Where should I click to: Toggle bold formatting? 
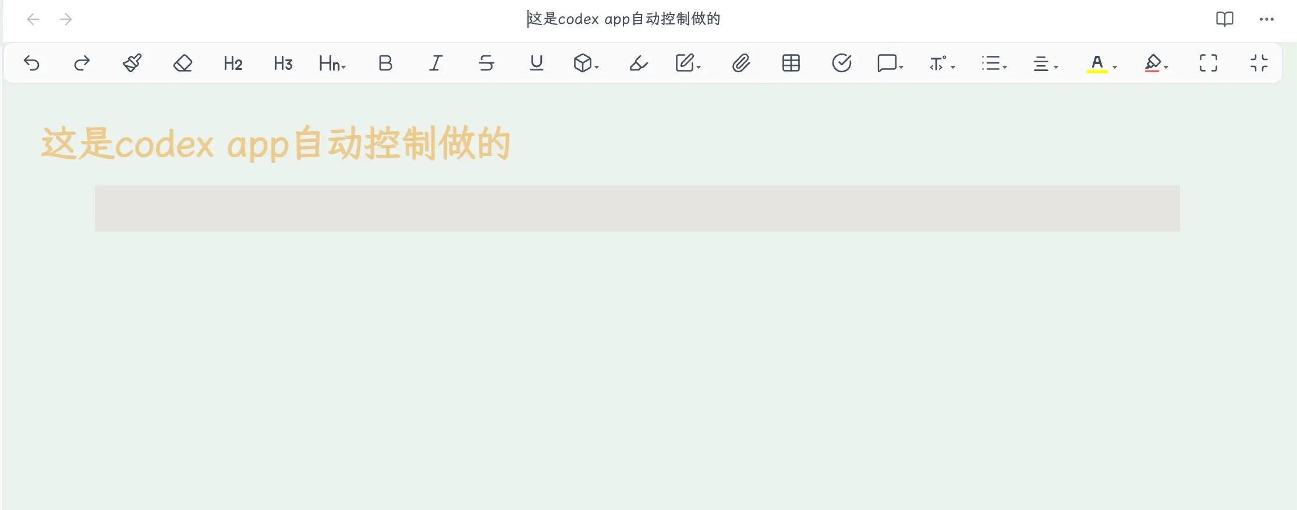coord(385,63)
